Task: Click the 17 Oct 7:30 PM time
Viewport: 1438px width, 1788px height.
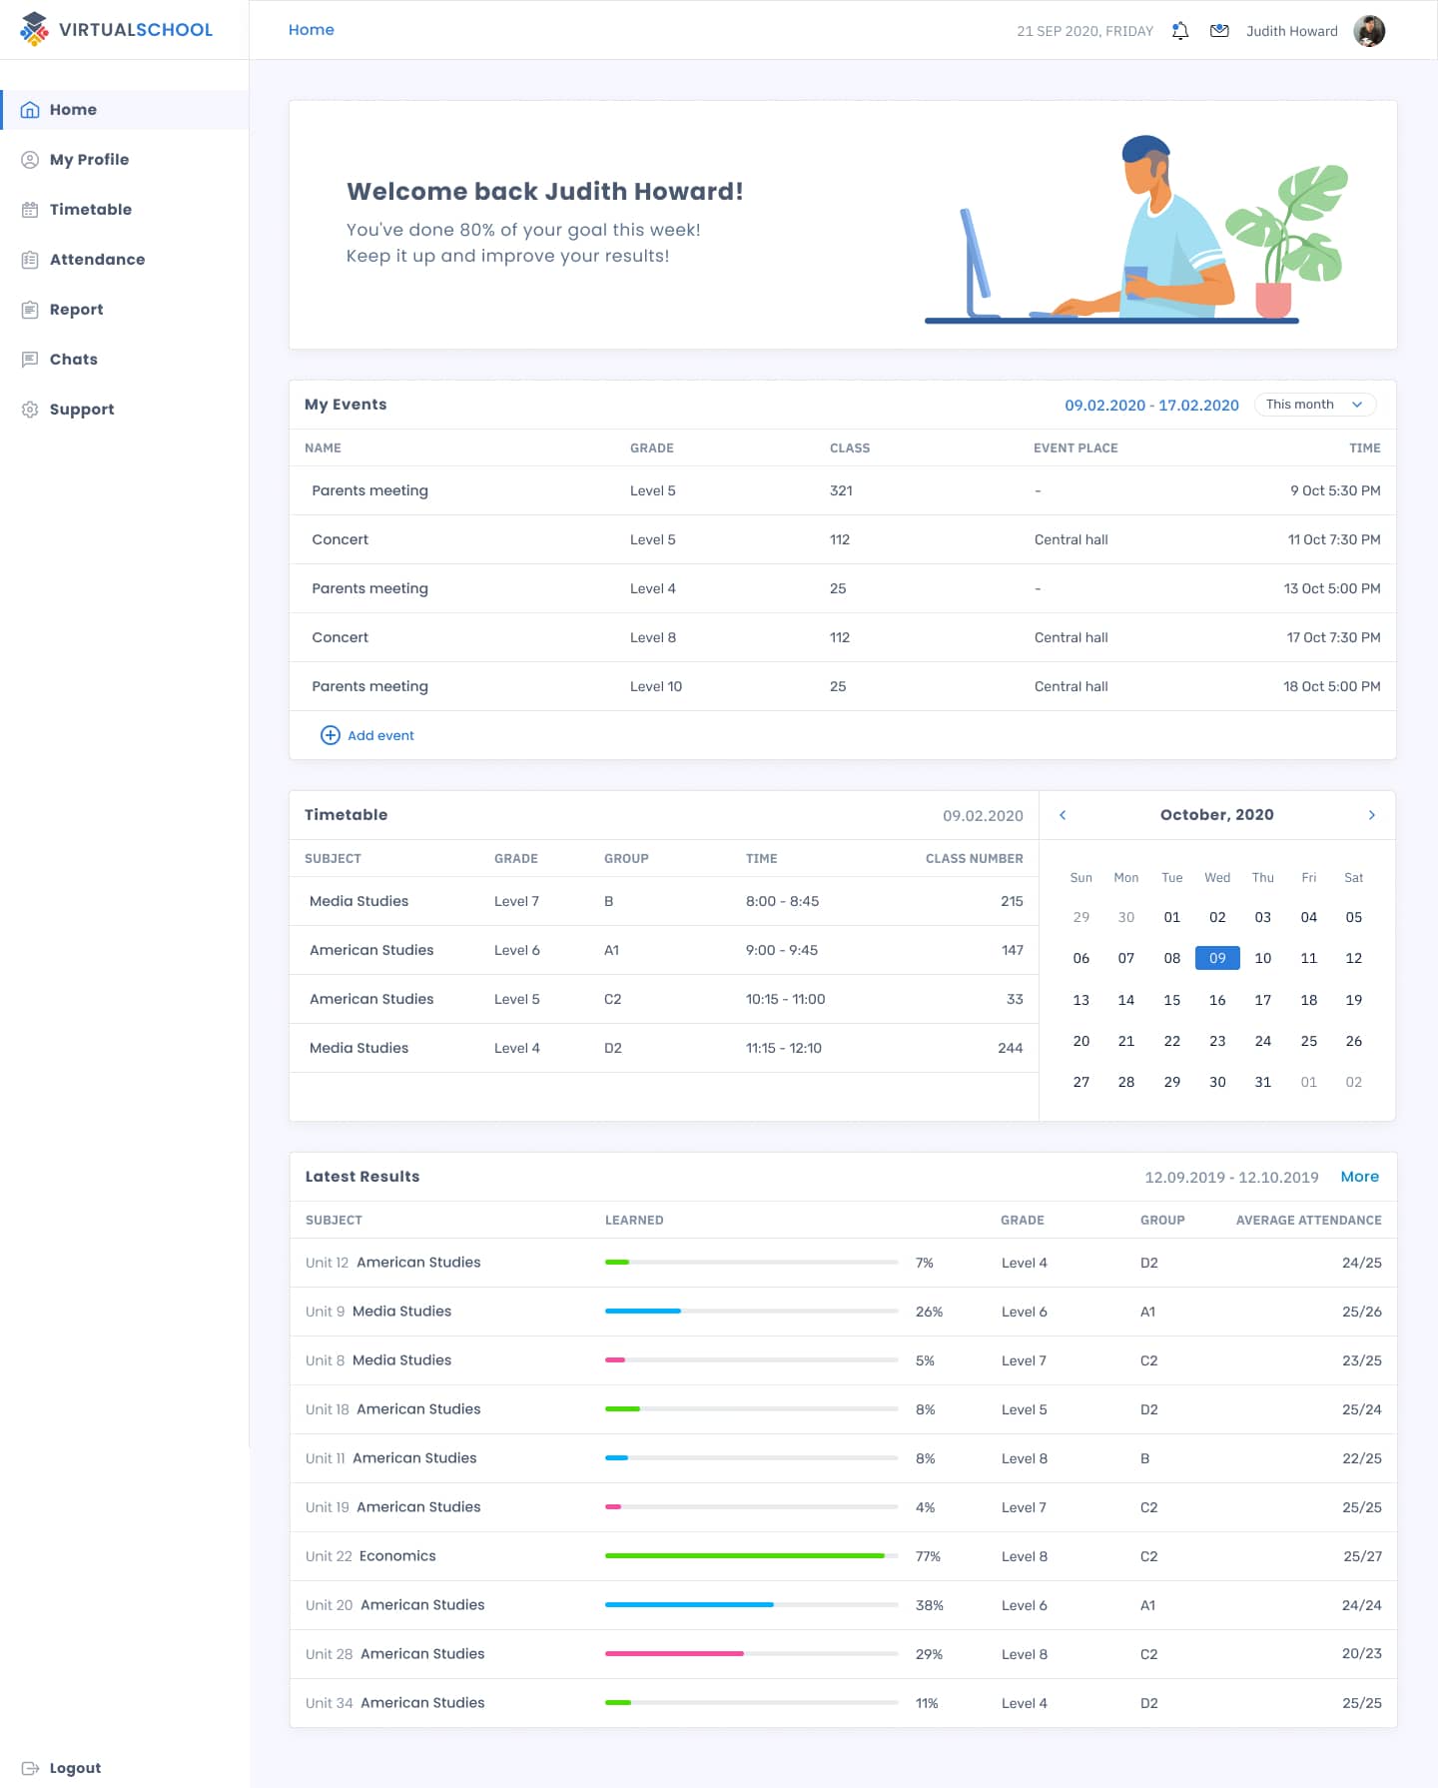Action: pyautogui.click(x=1333, y=637)
